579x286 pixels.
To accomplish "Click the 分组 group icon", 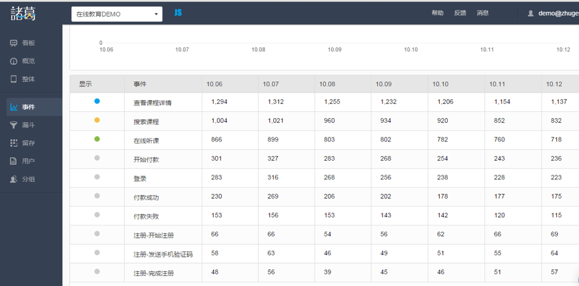I will tap(14, 179).
